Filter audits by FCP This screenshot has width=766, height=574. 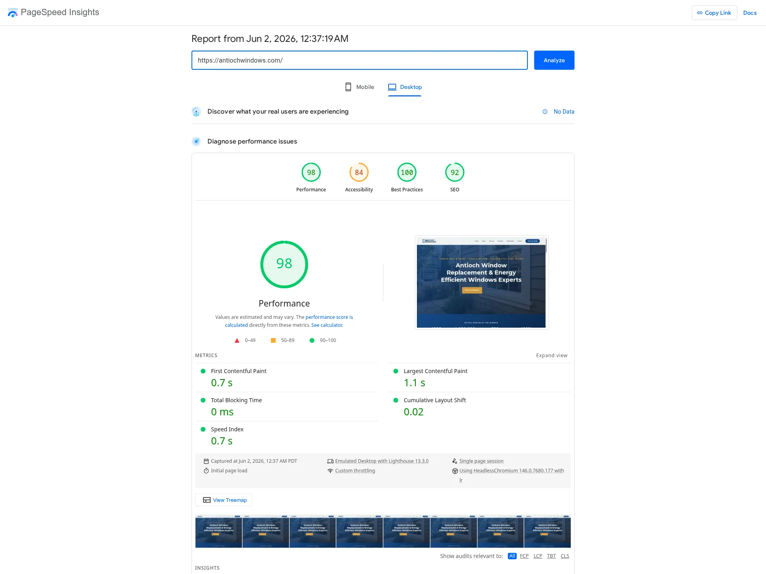pyautogui.click(x=524, y=556)
